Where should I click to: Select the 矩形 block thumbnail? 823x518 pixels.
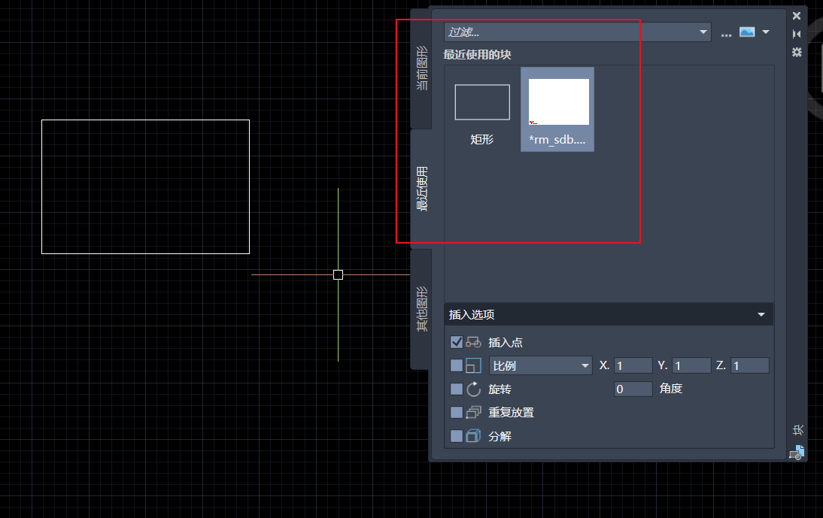482,110
